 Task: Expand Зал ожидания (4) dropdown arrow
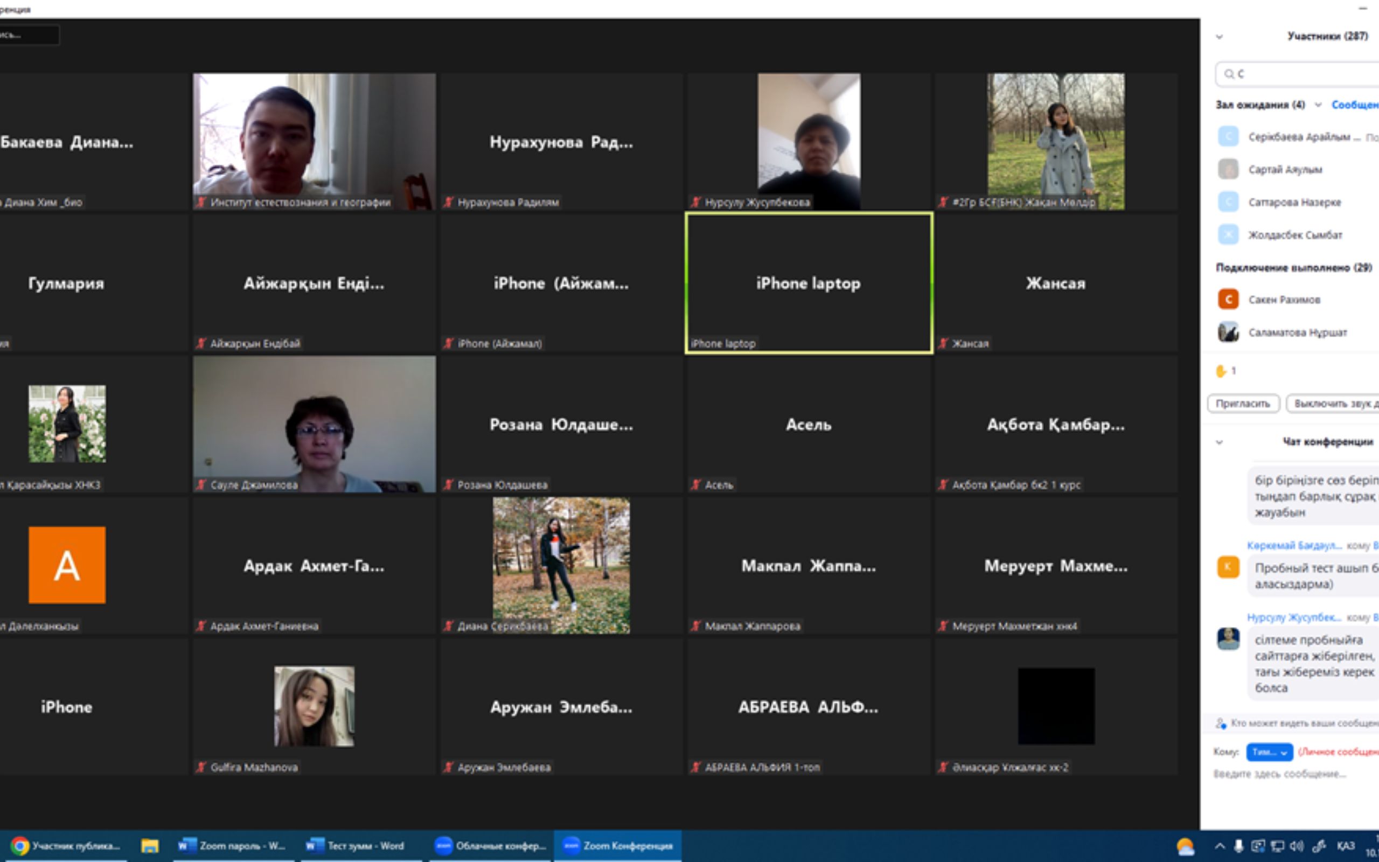coord(1318,105)
